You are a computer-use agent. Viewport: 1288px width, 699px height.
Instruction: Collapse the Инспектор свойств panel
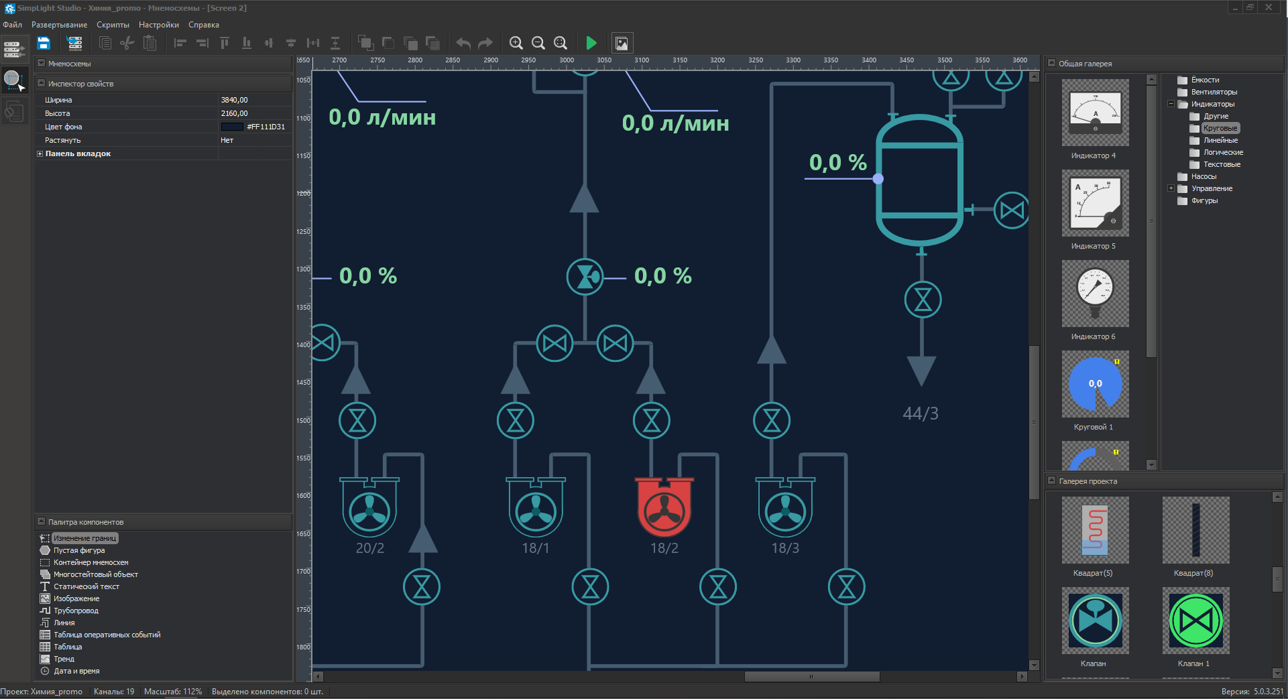pyautogui.click(x=41, y=84)
